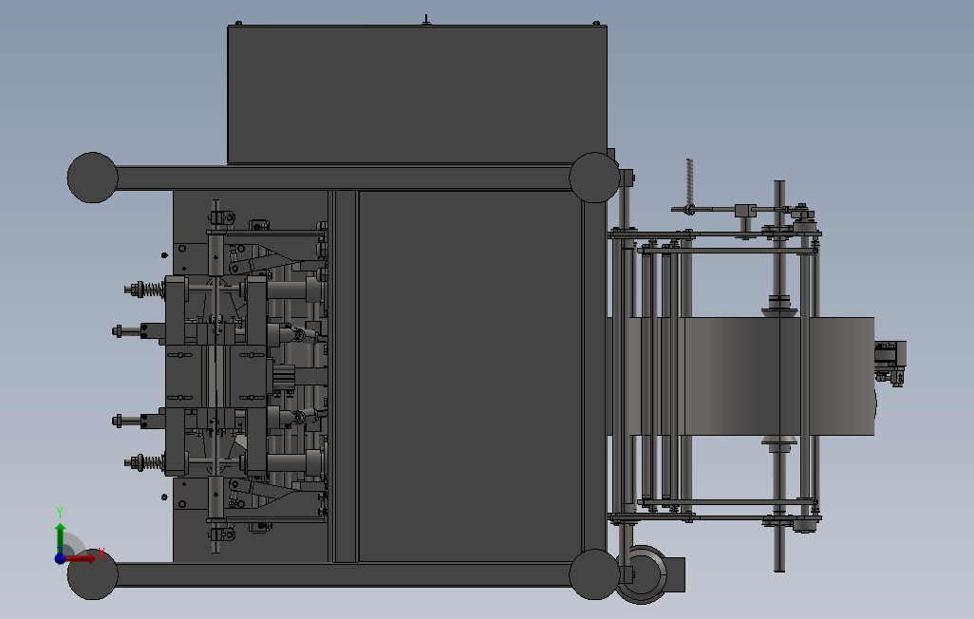The height and width of the screenshot is (619, 974).
Task: Click the blue Z-axis ball of the triad
Action: [x=60, y=558]
